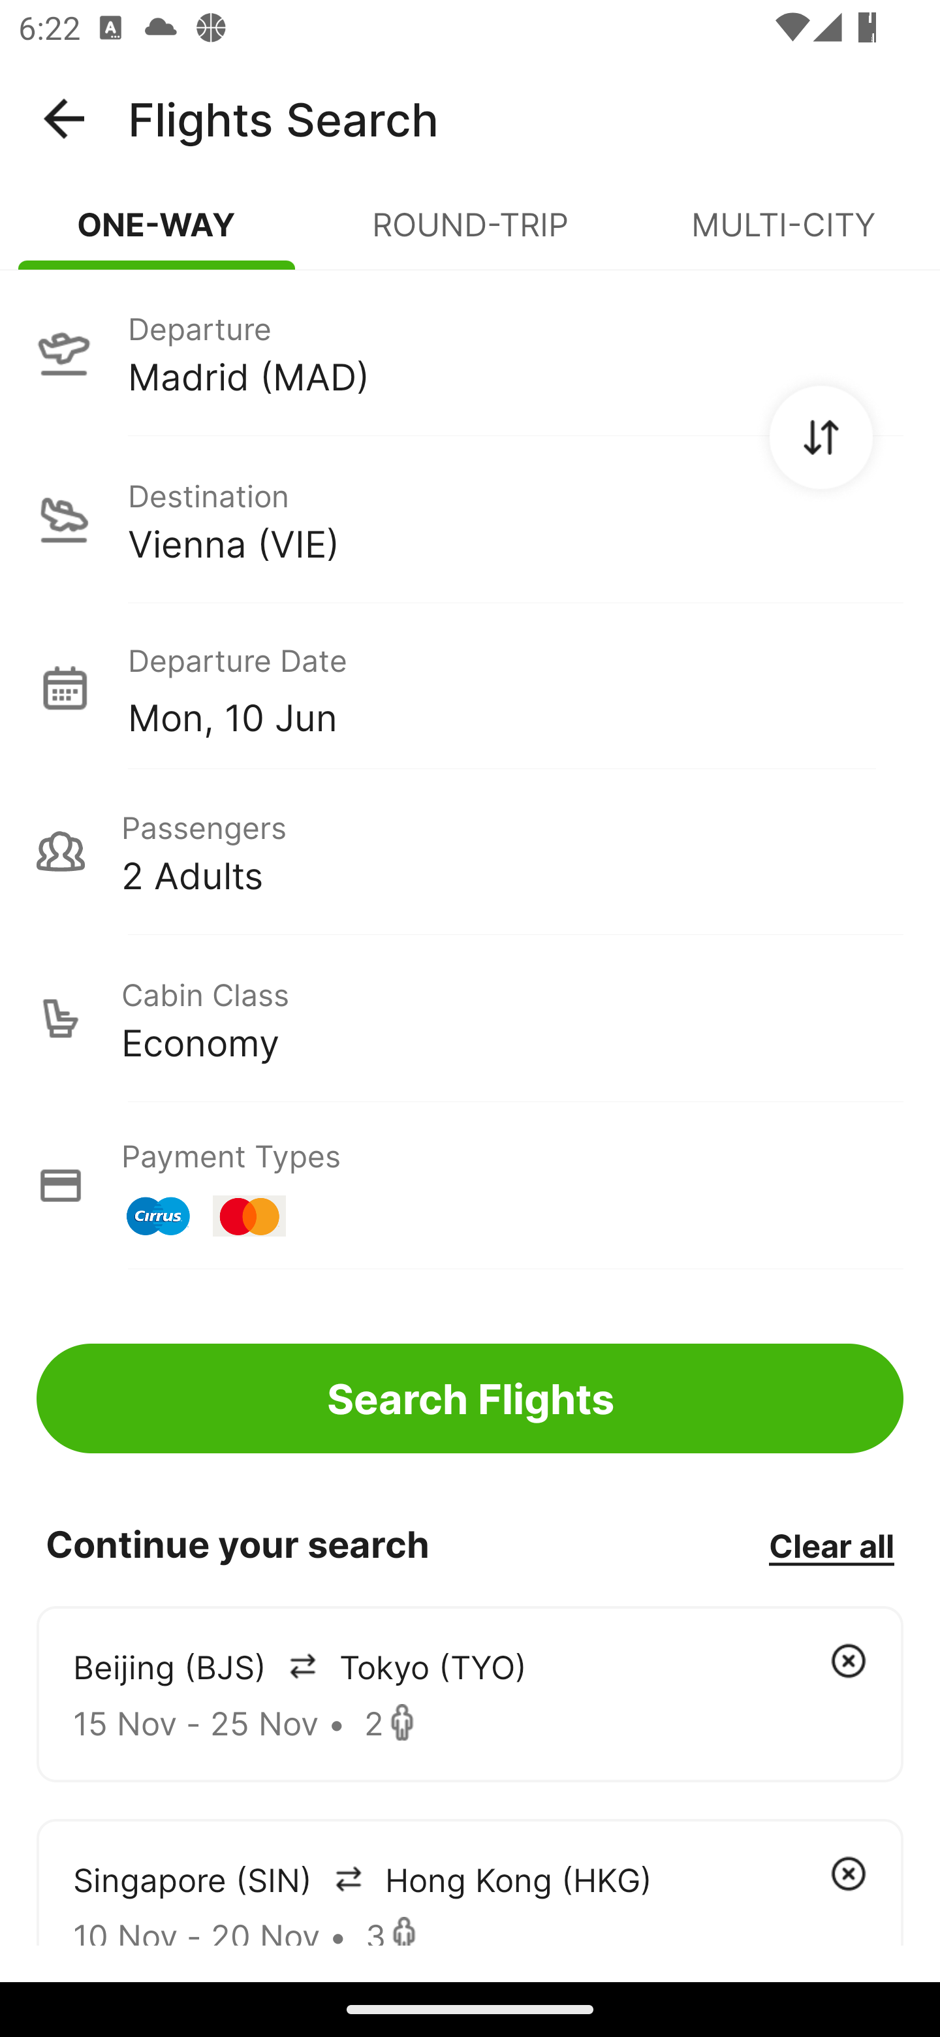Open Cabin Class Economy selector

pos(469,1018)
